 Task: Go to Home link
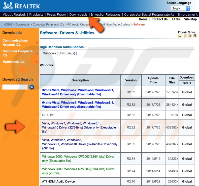pyautogui.click(x=143, y=19)
